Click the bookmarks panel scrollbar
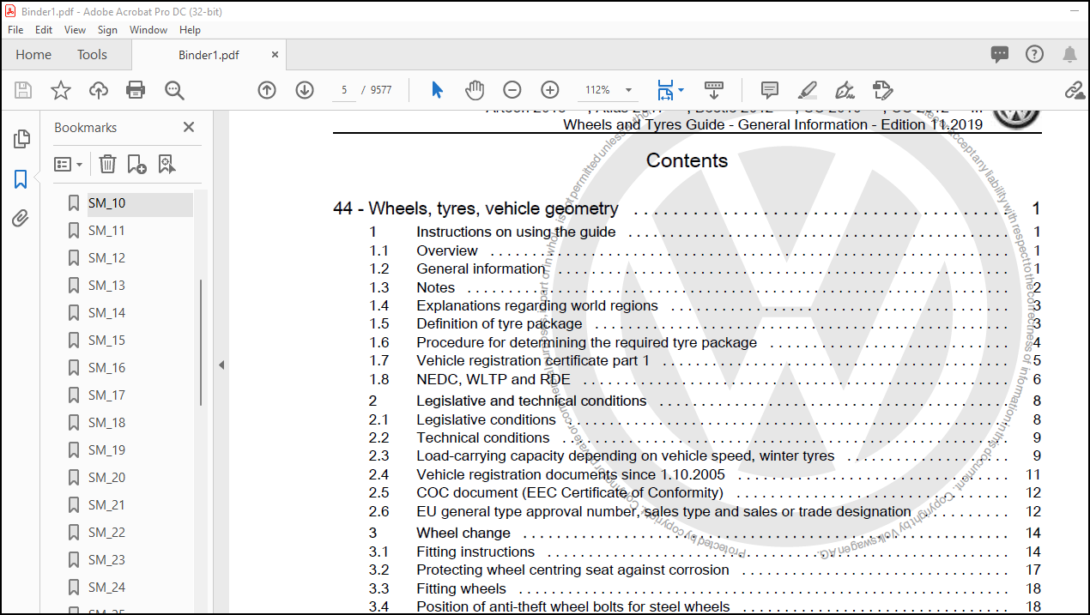The width and height of the screenshot is (1090, 615). (x=202, y=342)
